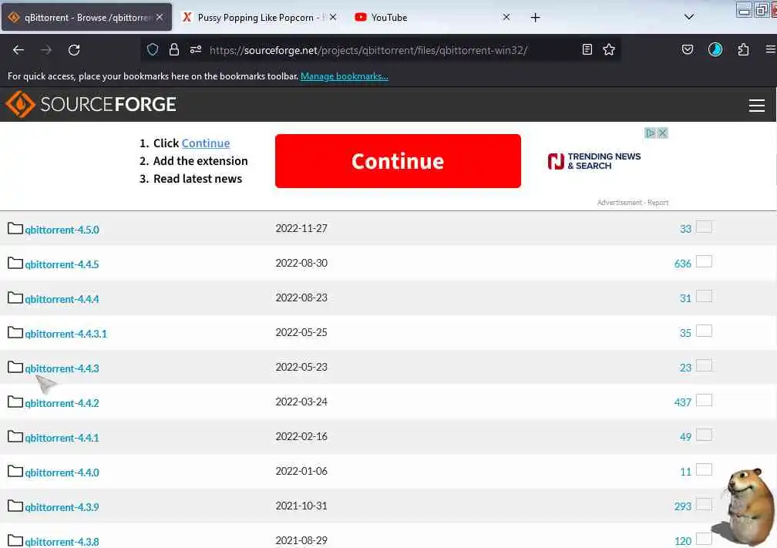Viewport: 777px width, 548px height.
Task: Toggle reader view icon
Action: tap(587, 49)
